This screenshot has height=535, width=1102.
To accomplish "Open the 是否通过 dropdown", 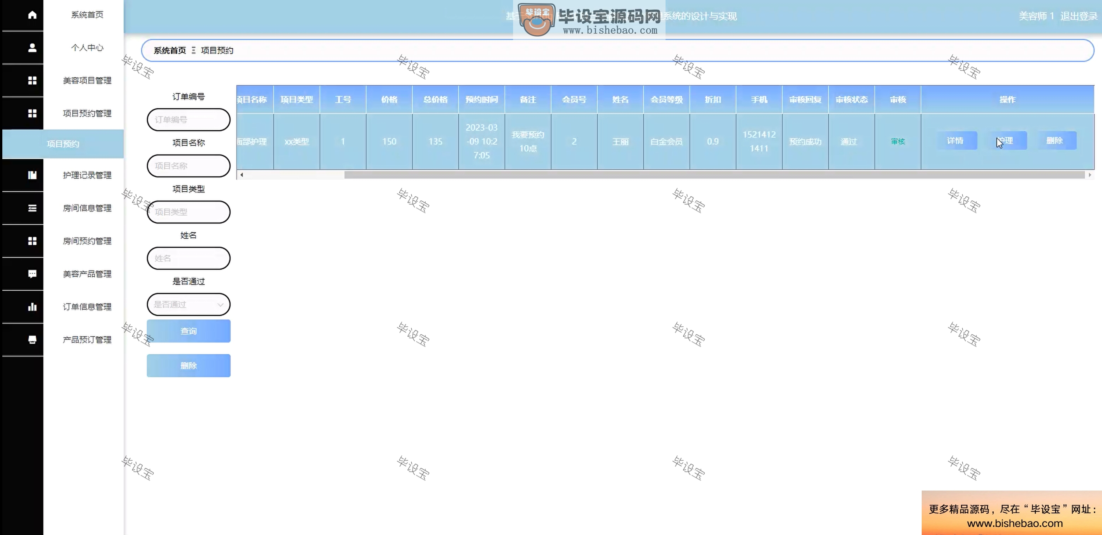I will click(x=189, y=304).
